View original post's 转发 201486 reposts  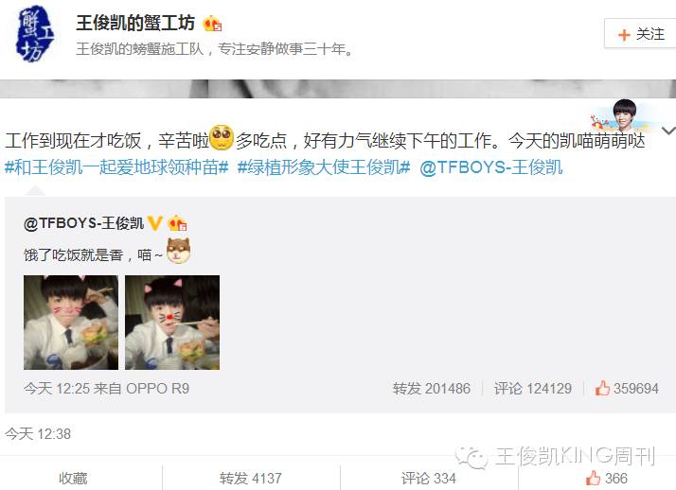[x=431, y=389]
